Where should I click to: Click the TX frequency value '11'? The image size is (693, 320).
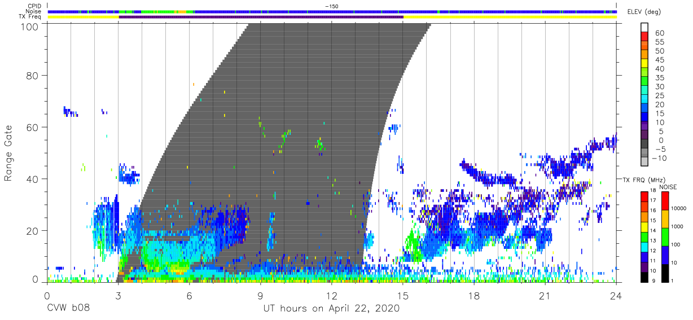[653, 261]
